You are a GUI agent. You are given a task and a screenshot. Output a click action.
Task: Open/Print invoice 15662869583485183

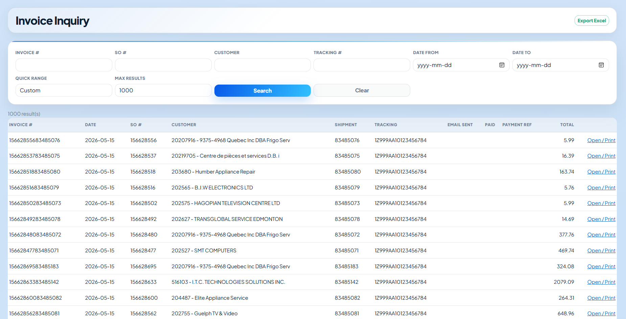click(x=601, y=267)
